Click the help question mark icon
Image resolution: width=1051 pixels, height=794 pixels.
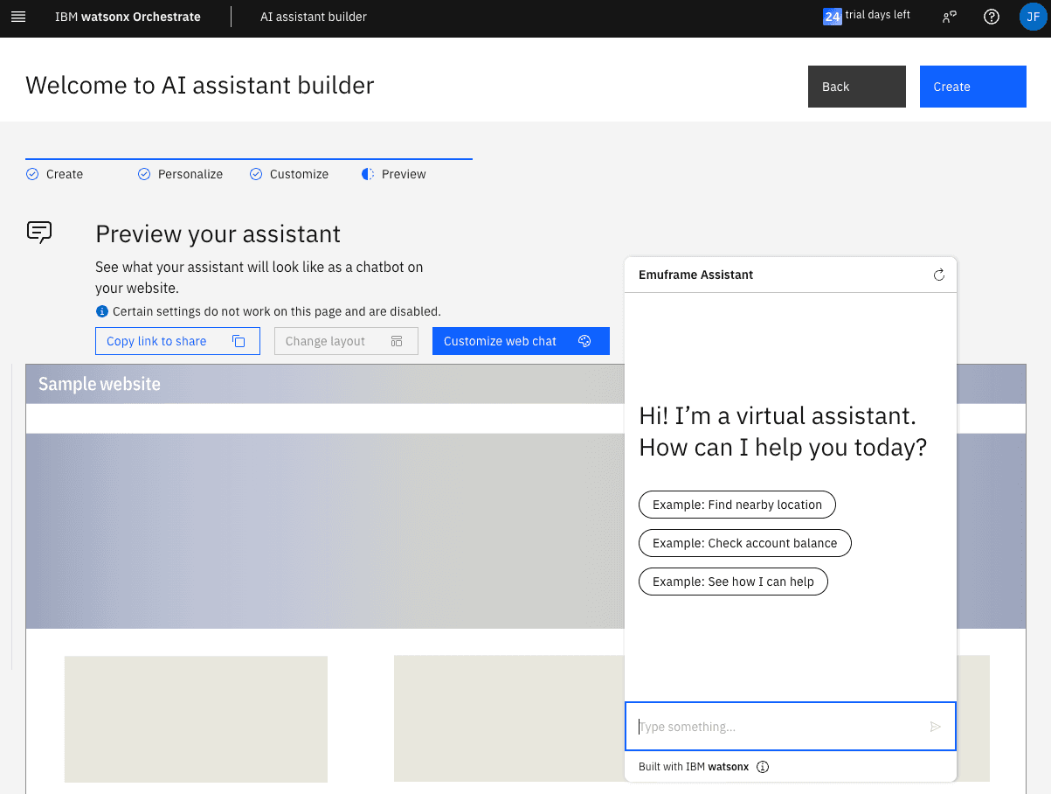991,17
